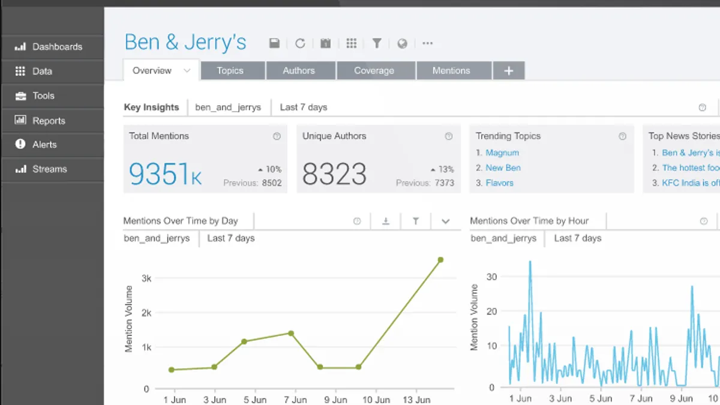Open the Data section in the sidebar
Screen dimensions: 720x405
pyautogui.click(x=52, y=71)
